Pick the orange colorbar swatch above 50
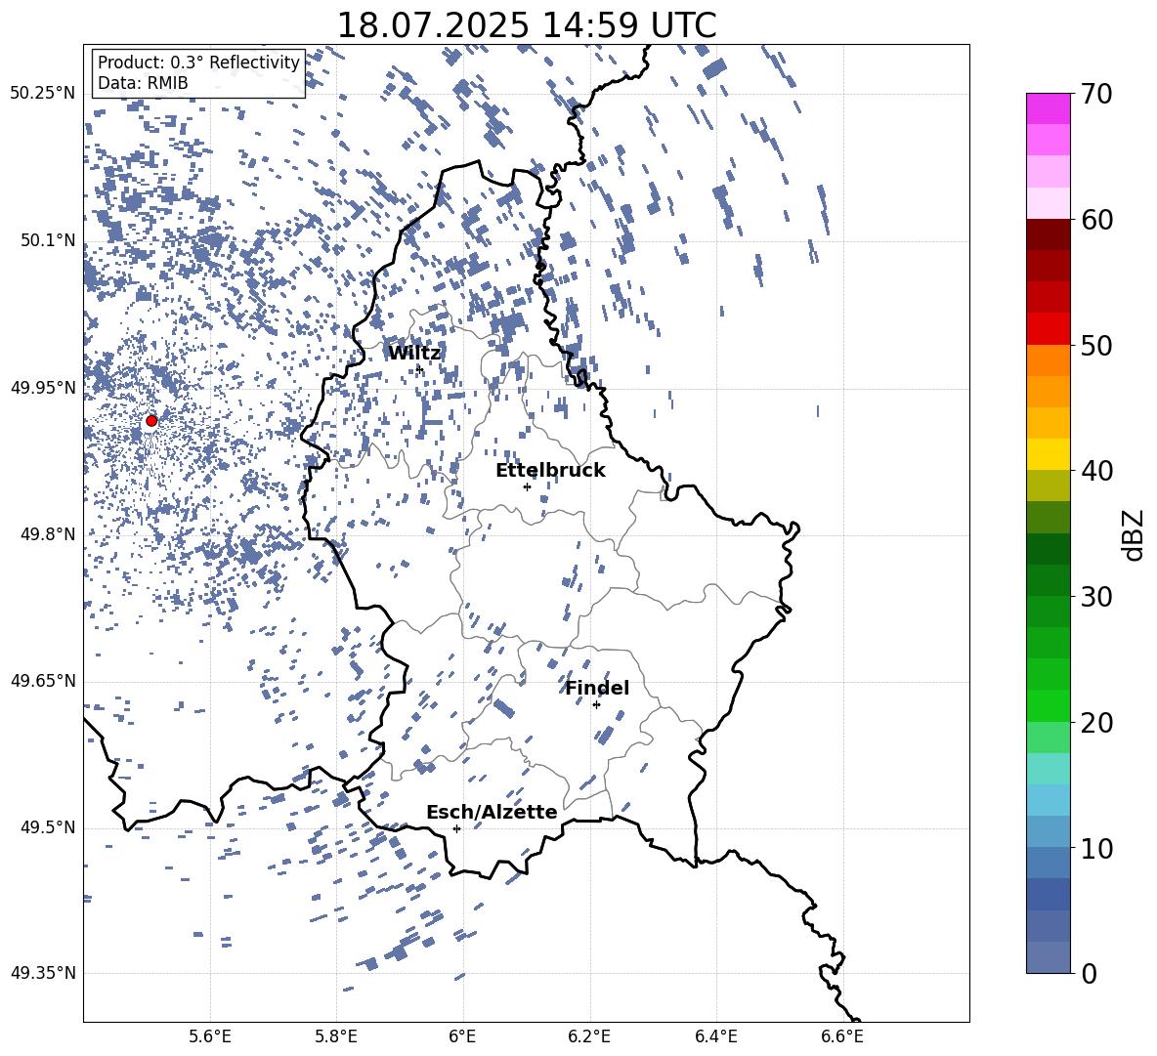Viewport: 1157px width, 1056px height. point(1049,359)
